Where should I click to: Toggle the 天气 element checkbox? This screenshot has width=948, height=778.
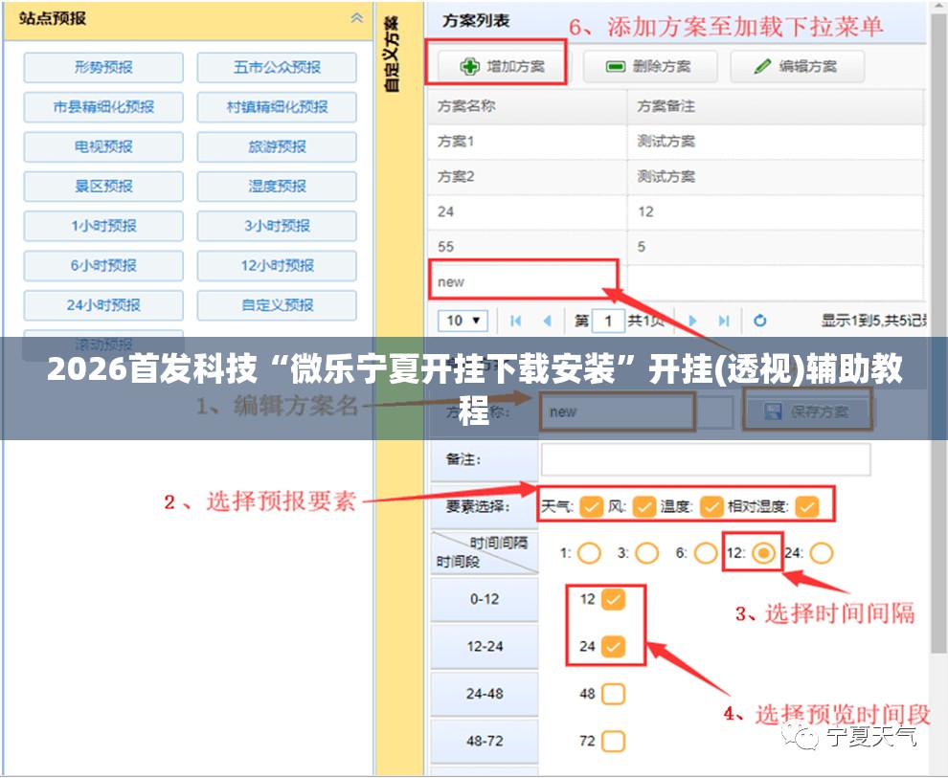tap(591, 506)
